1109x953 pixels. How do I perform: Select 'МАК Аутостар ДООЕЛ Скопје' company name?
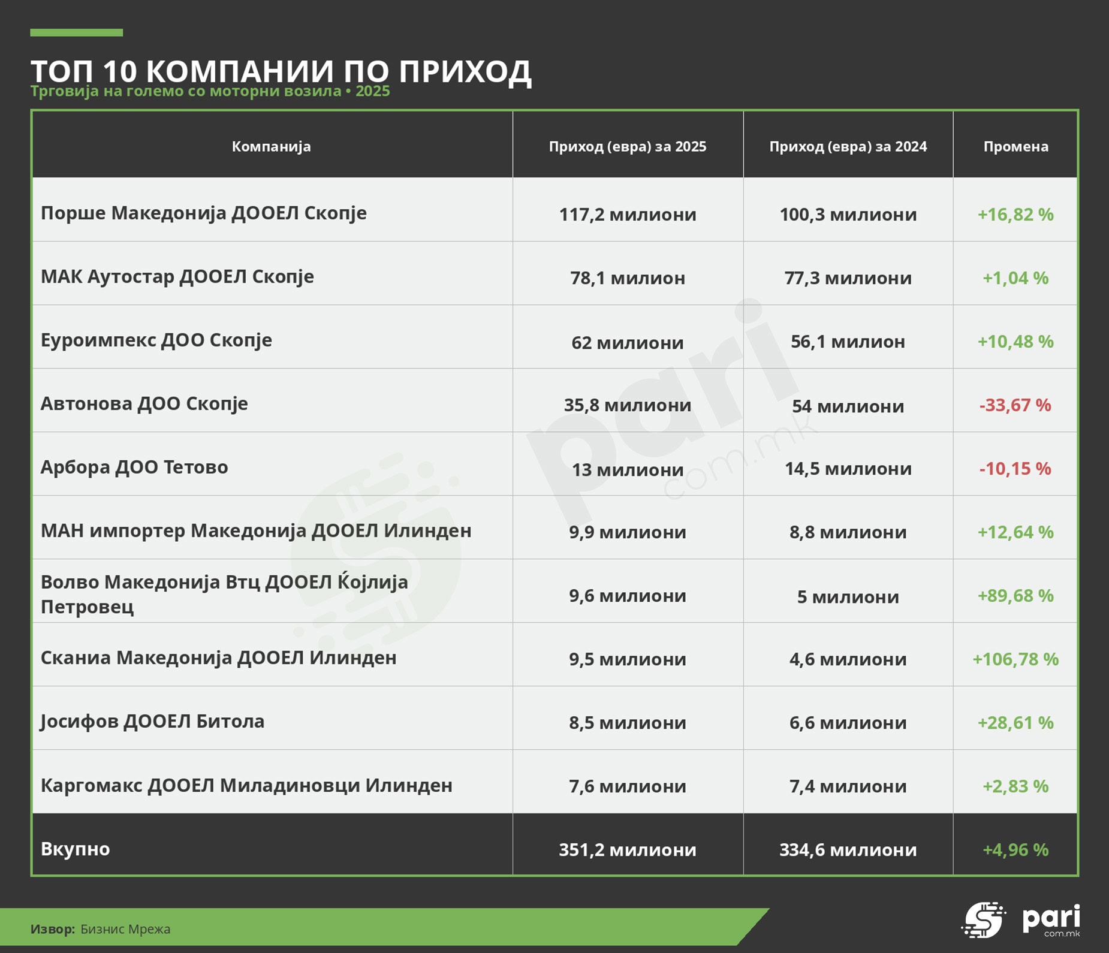coord(177,277)
